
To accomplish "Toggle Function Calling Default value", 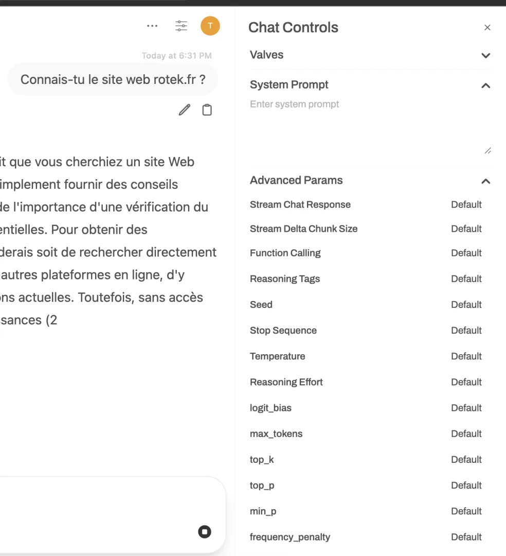I will coord(466,253).
